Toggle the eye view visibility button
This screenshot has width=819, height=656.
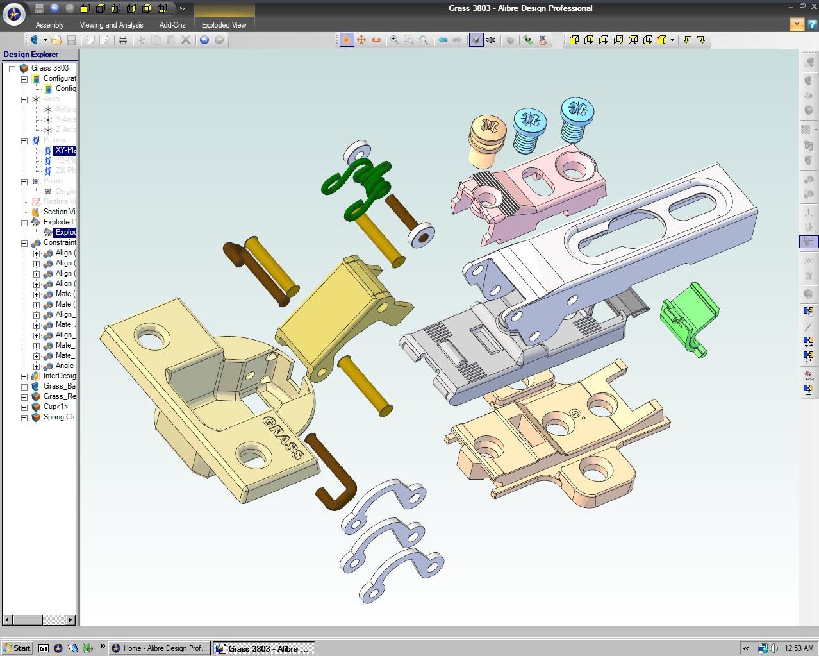(491, 40)
